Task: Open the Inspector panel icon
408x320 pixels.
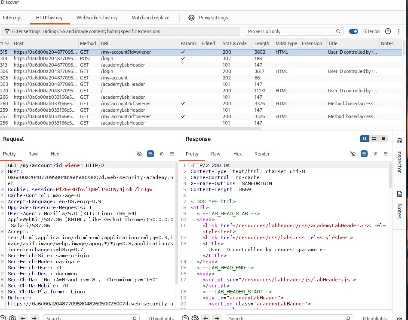Action: (x=400, y=140)
